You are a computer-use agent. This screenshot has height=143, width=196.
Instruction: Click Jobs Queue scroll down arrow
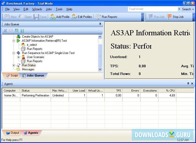100,69
